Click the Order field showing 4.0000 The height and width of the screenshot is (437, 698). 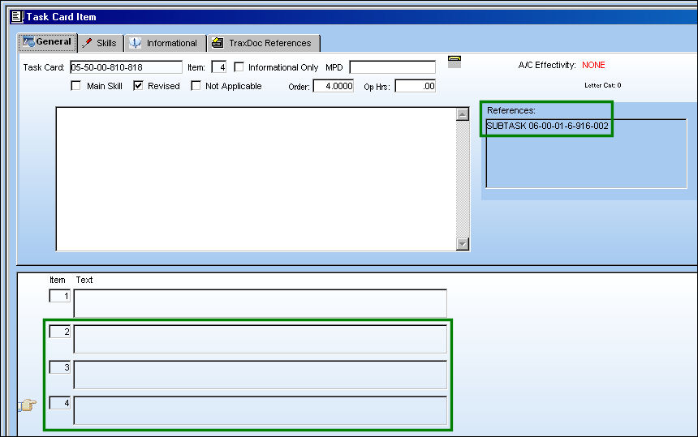[334, 86]
